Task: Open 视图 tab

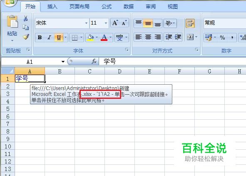Action: pyautogui.click(x=173, y=6)
